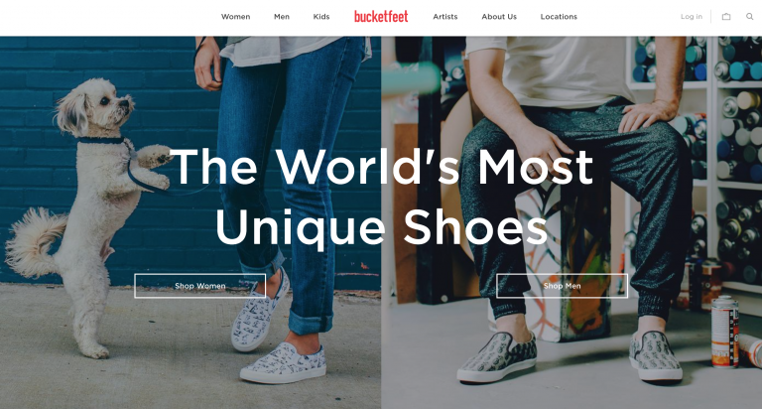Visit the About Us page
Viewport: 762px width, 409px height.
click(499, 17)
